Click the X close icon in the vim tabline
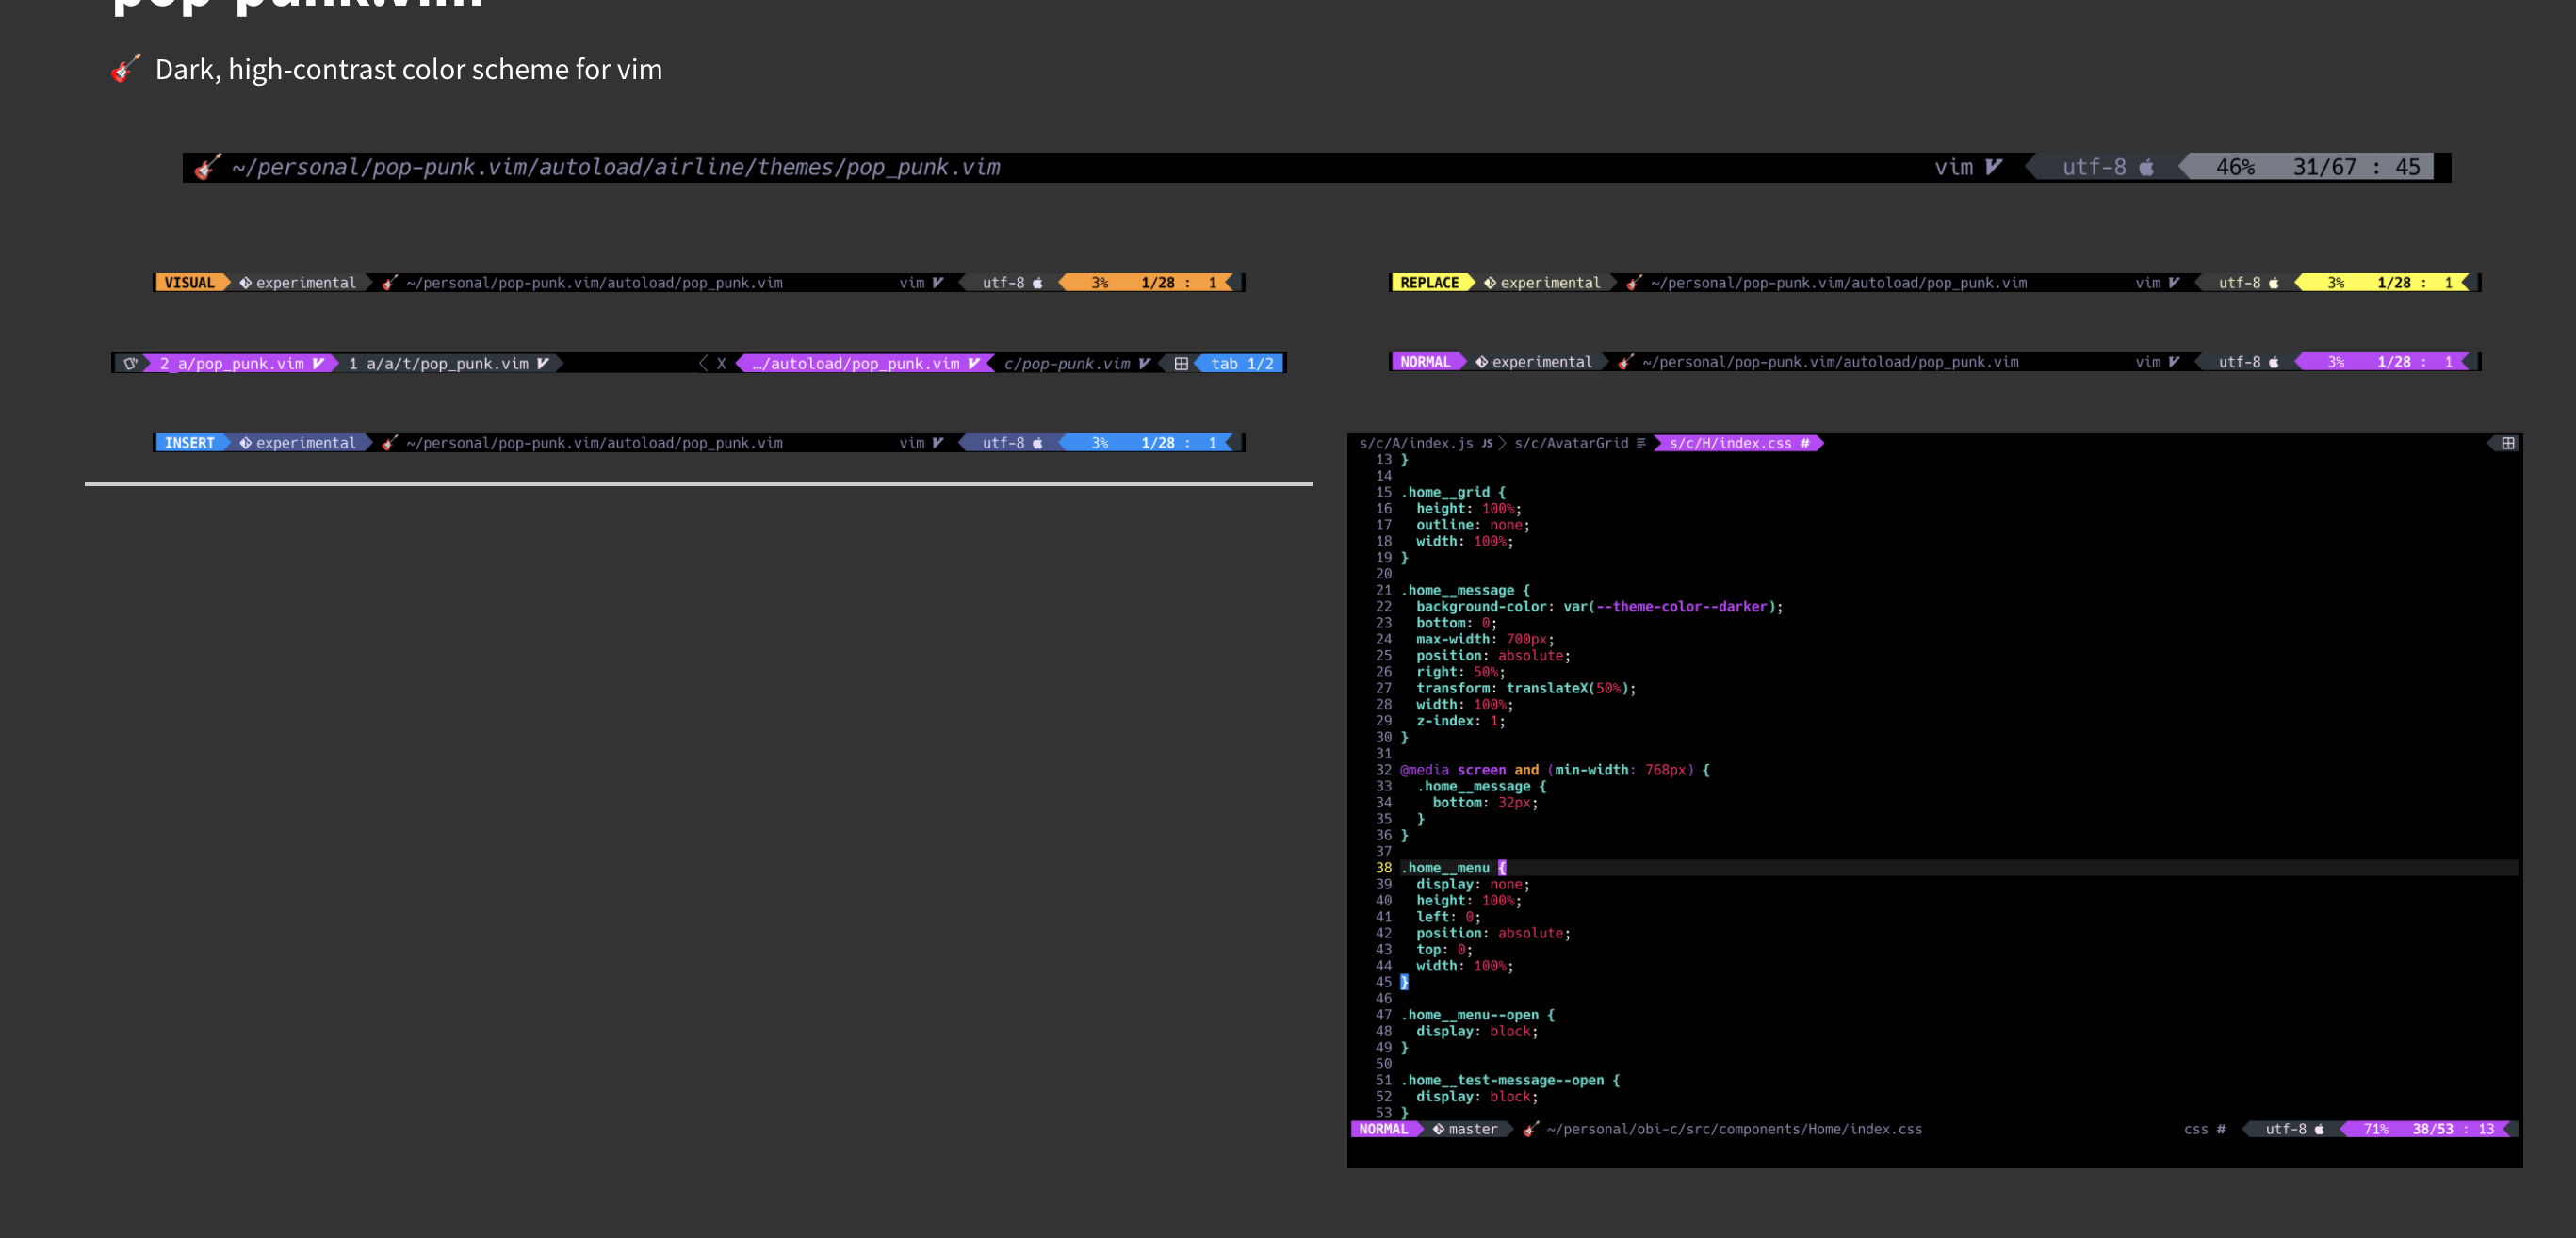2576x1238 pixels. click(x=721, y=364)
